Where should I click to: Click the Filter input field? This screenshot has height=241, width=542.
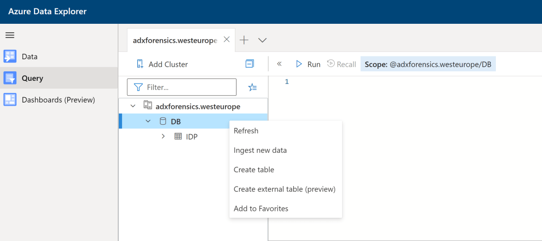pos(188,87)
